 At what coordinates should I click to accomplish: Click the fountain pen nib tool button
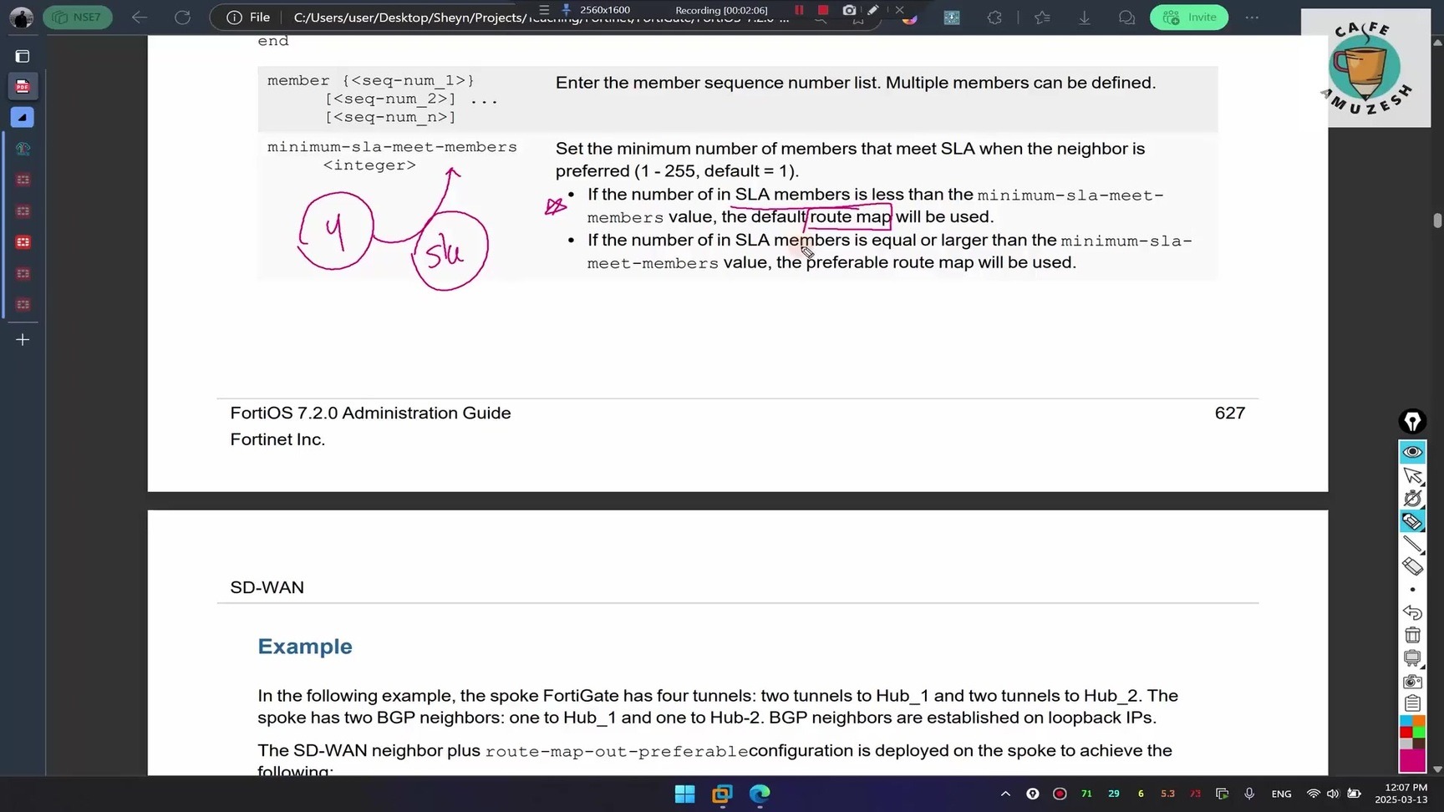coord(1412,422)
